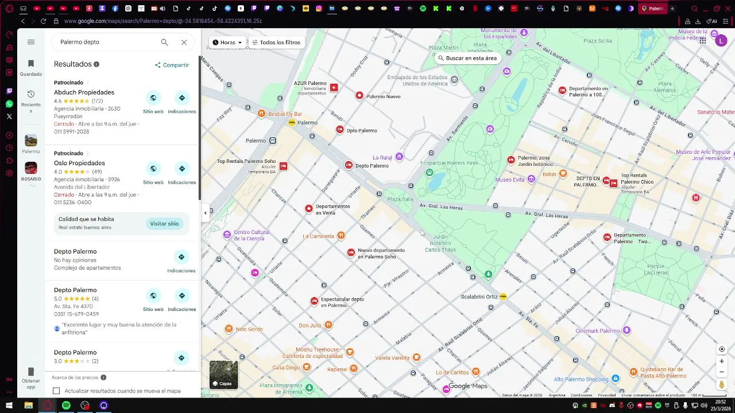Click Condiciones link on map footer
The width and height of the screenshot is (735, 413).
(582, 395)
